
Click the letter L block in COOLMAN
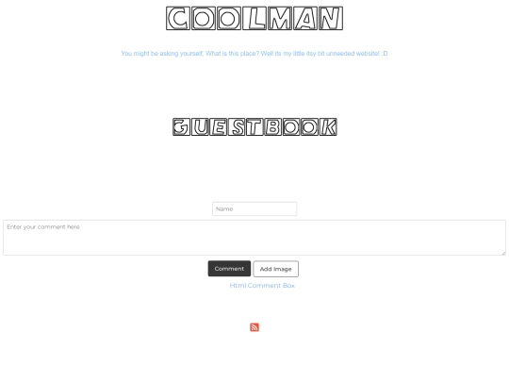[254, 18]
